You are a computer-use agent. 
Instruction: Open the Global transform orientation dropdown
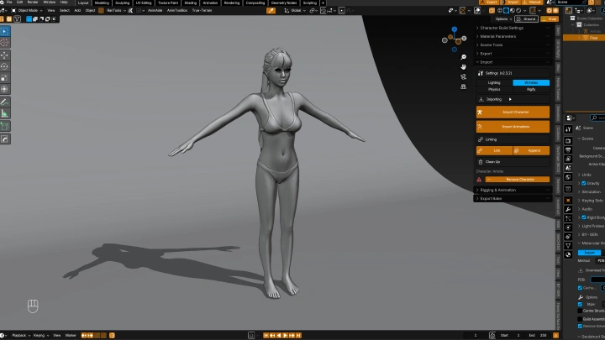click(x=295, y=10)
